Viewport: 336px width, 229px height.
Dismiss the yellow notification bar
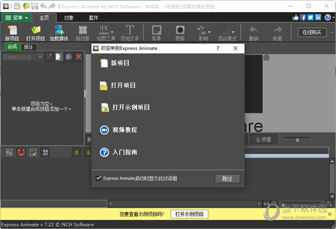click(x=330, y=214)
